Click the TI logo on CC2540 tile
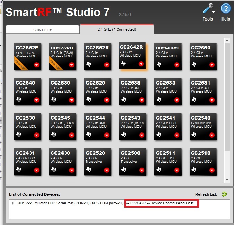 [194, 135]
